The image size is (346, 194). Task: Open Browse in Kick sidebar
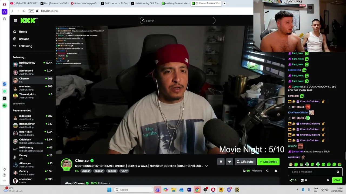point(24,39)
